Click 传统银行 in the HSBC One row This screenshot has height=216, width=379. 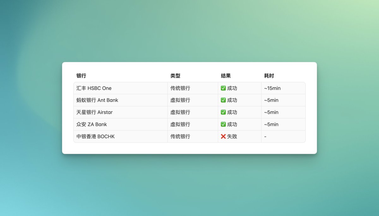[x=180, y=88]
